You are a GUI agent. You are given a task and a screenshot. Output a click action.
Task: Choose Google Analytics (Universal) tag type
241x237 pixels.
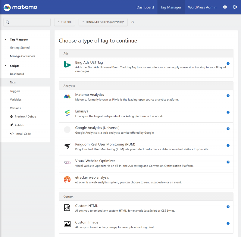(146, 131)
